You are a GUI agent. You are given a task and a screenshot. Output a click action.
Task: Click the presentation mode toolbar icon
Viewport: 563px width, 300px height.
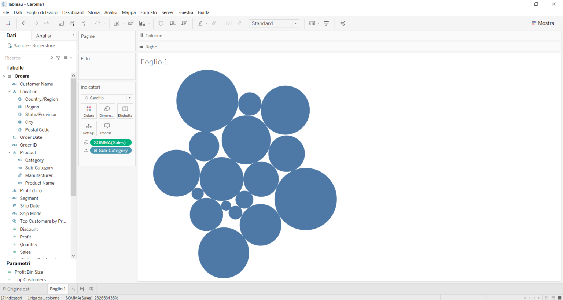326,23
